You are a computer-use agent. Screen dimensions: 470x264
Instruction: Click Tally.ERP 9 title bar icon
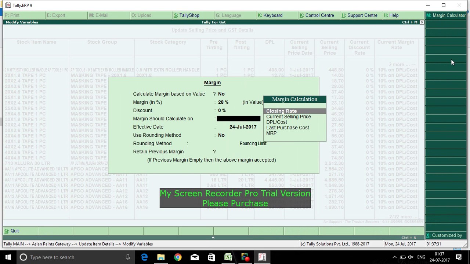pos(8,5)
